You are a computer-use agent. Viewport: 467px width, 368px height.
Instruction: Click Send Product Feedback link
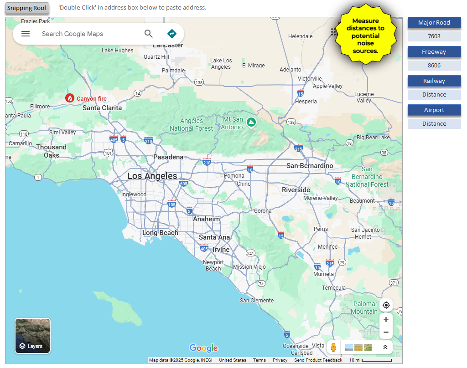coord(318,360)
